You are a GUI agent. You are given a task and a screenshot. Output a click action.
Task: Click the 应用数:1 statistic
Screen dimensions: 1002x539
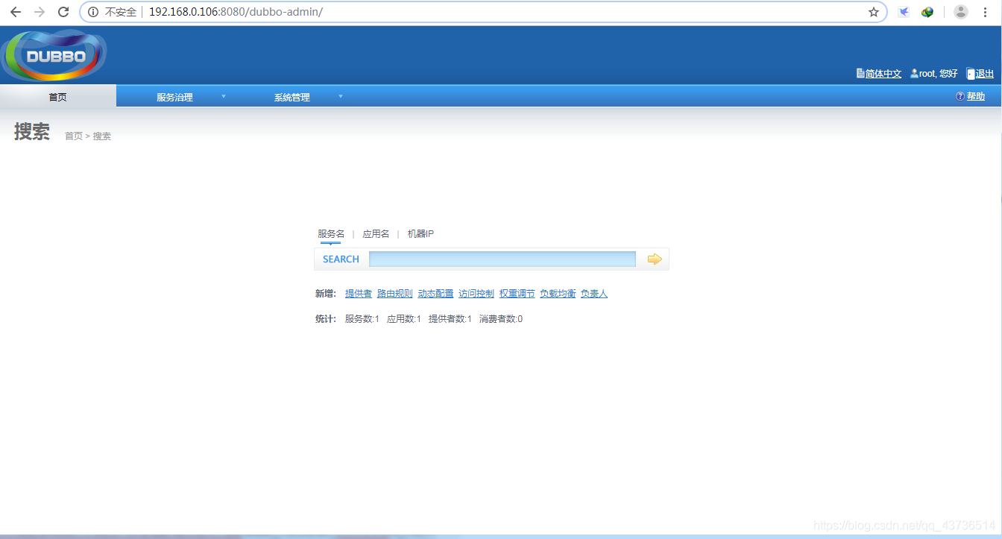(x=404, y=319)
